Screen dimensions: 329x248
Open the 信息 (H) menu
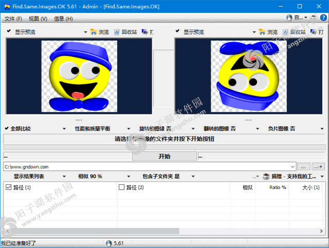[63, 19]
